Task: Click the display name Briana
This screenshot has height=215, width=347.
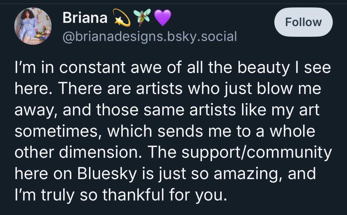Action: pos(85,18)
